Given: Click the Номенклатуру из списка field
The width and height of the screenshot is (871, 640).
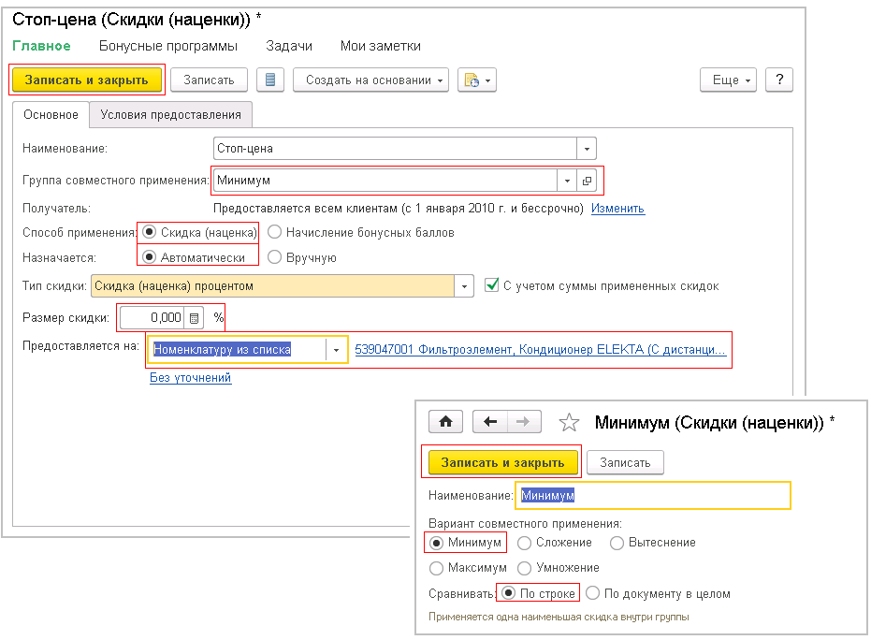Looking at the screenshot, I should tap(238, 350).
